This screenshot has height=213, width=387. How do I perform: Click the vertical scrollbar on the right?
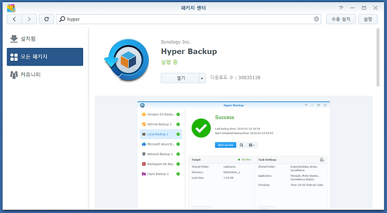pyautogui.click(x=378, y=57)
